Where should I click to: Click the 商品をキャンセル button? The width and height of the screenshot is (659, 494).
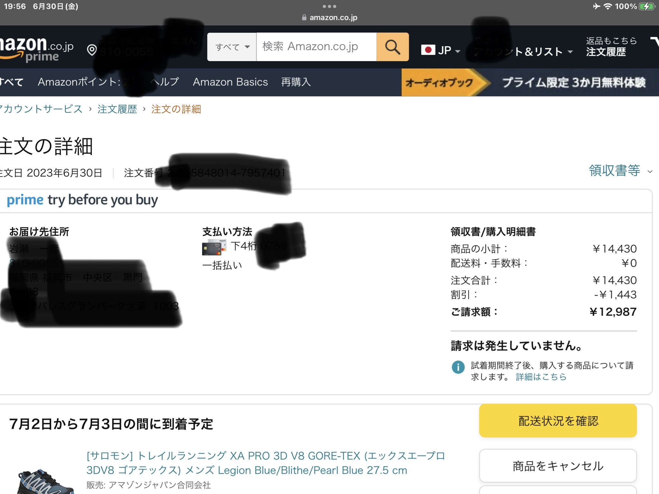(558, 466)
